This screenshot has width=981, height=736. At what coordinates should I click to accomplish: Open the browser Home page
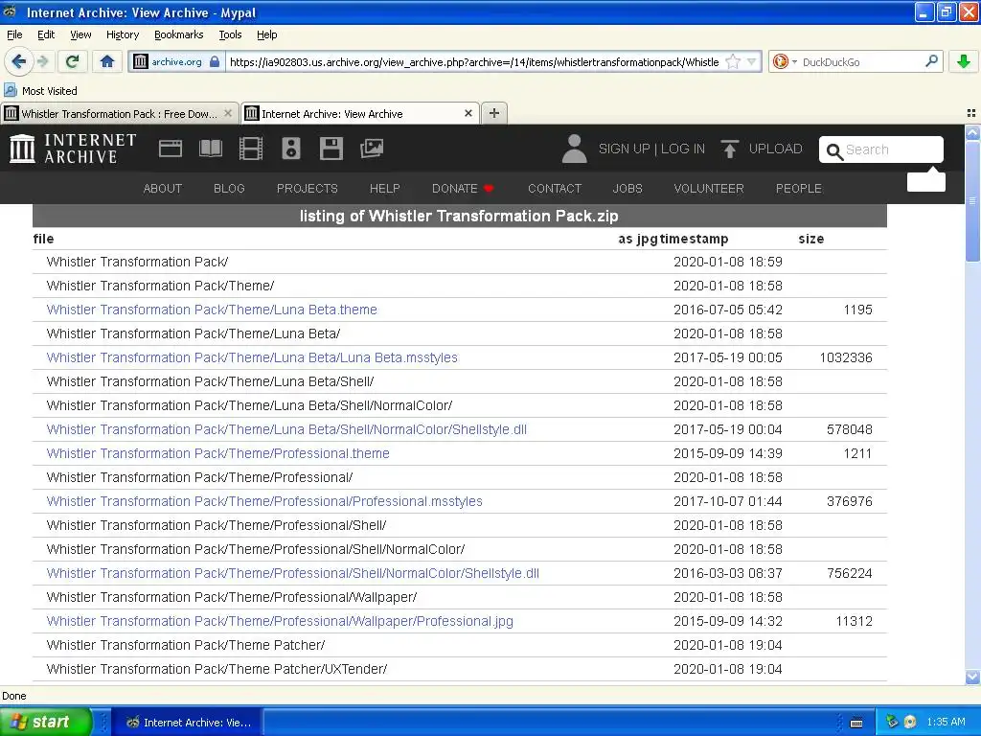point(107,61)
